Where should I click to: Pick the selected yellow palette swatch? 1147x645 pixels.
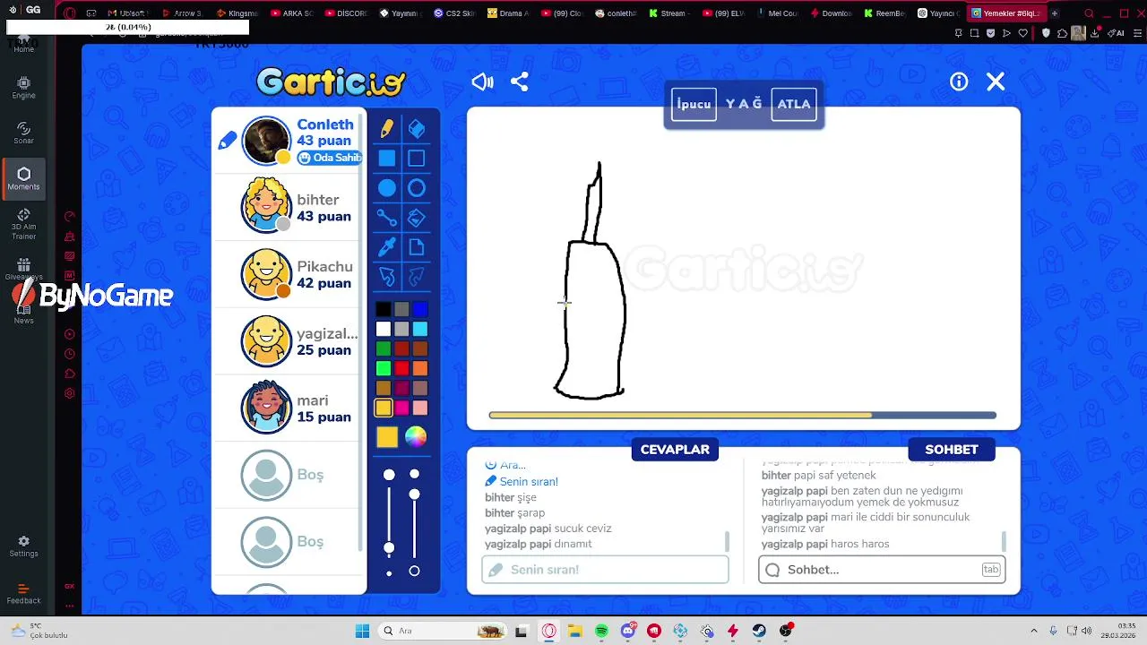pos(384,408)
